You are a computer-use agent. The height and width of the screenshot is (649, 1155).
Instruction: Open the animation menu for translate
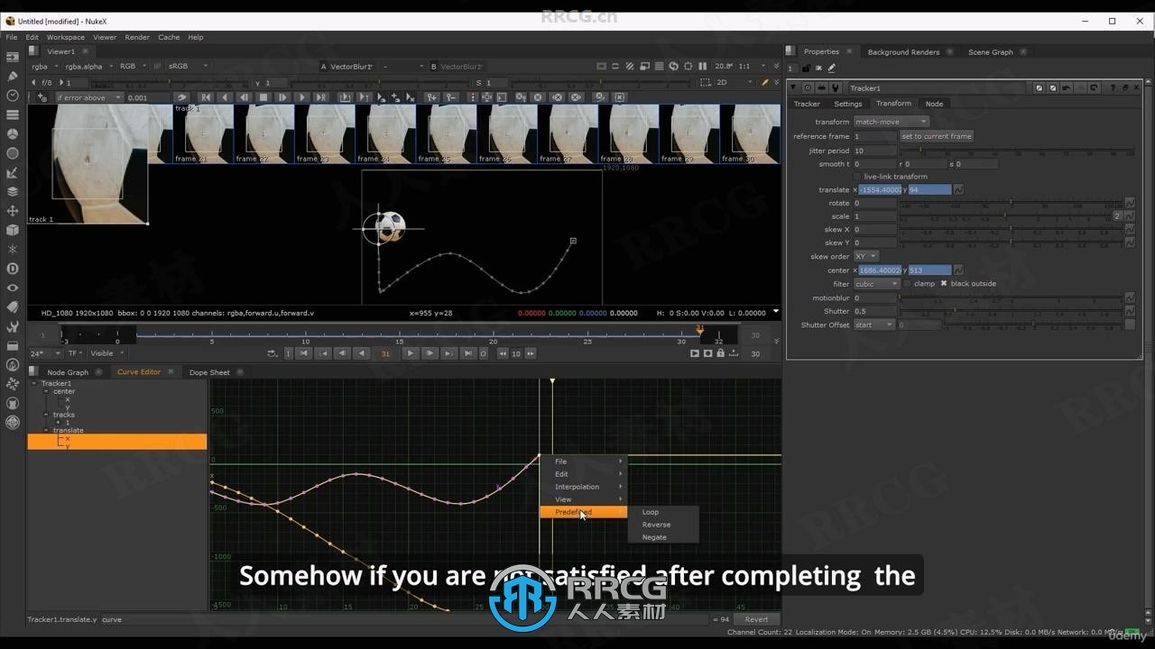coord(958,190)
